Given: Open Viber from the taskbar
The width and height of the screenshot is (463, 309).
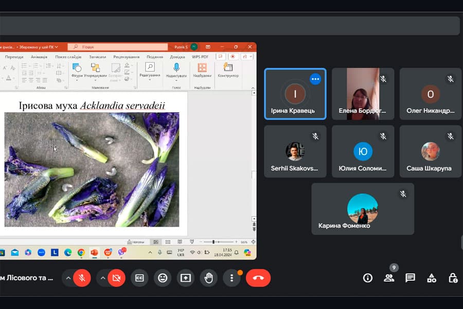Looking at the screenshot, I should pyautogui.click(x=121, y=252).
